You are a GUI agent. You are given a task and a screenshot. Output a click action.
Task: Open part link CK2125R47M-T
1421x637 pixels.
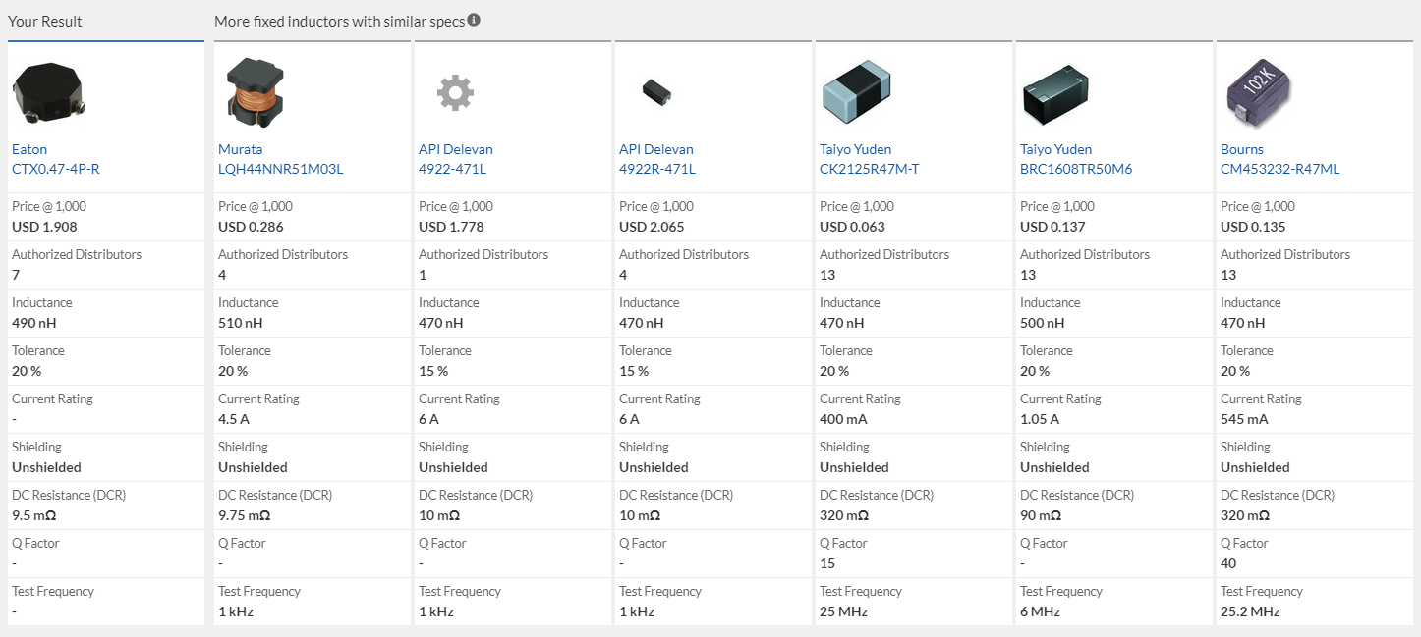870,169
